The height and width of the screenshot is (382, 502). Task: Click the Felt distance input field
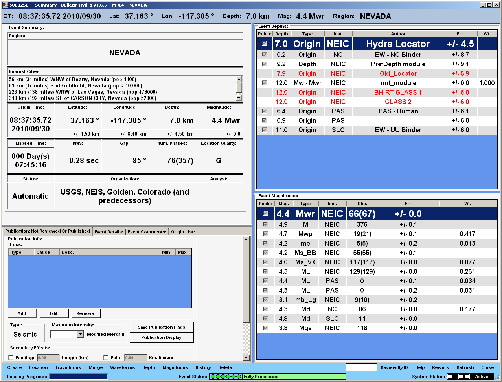click(135, 358)
